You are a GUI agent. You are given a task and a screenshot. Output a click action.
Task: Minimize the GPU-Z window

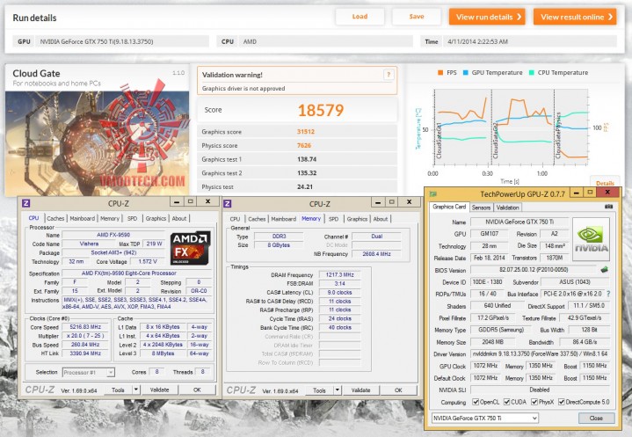[577, 193]
